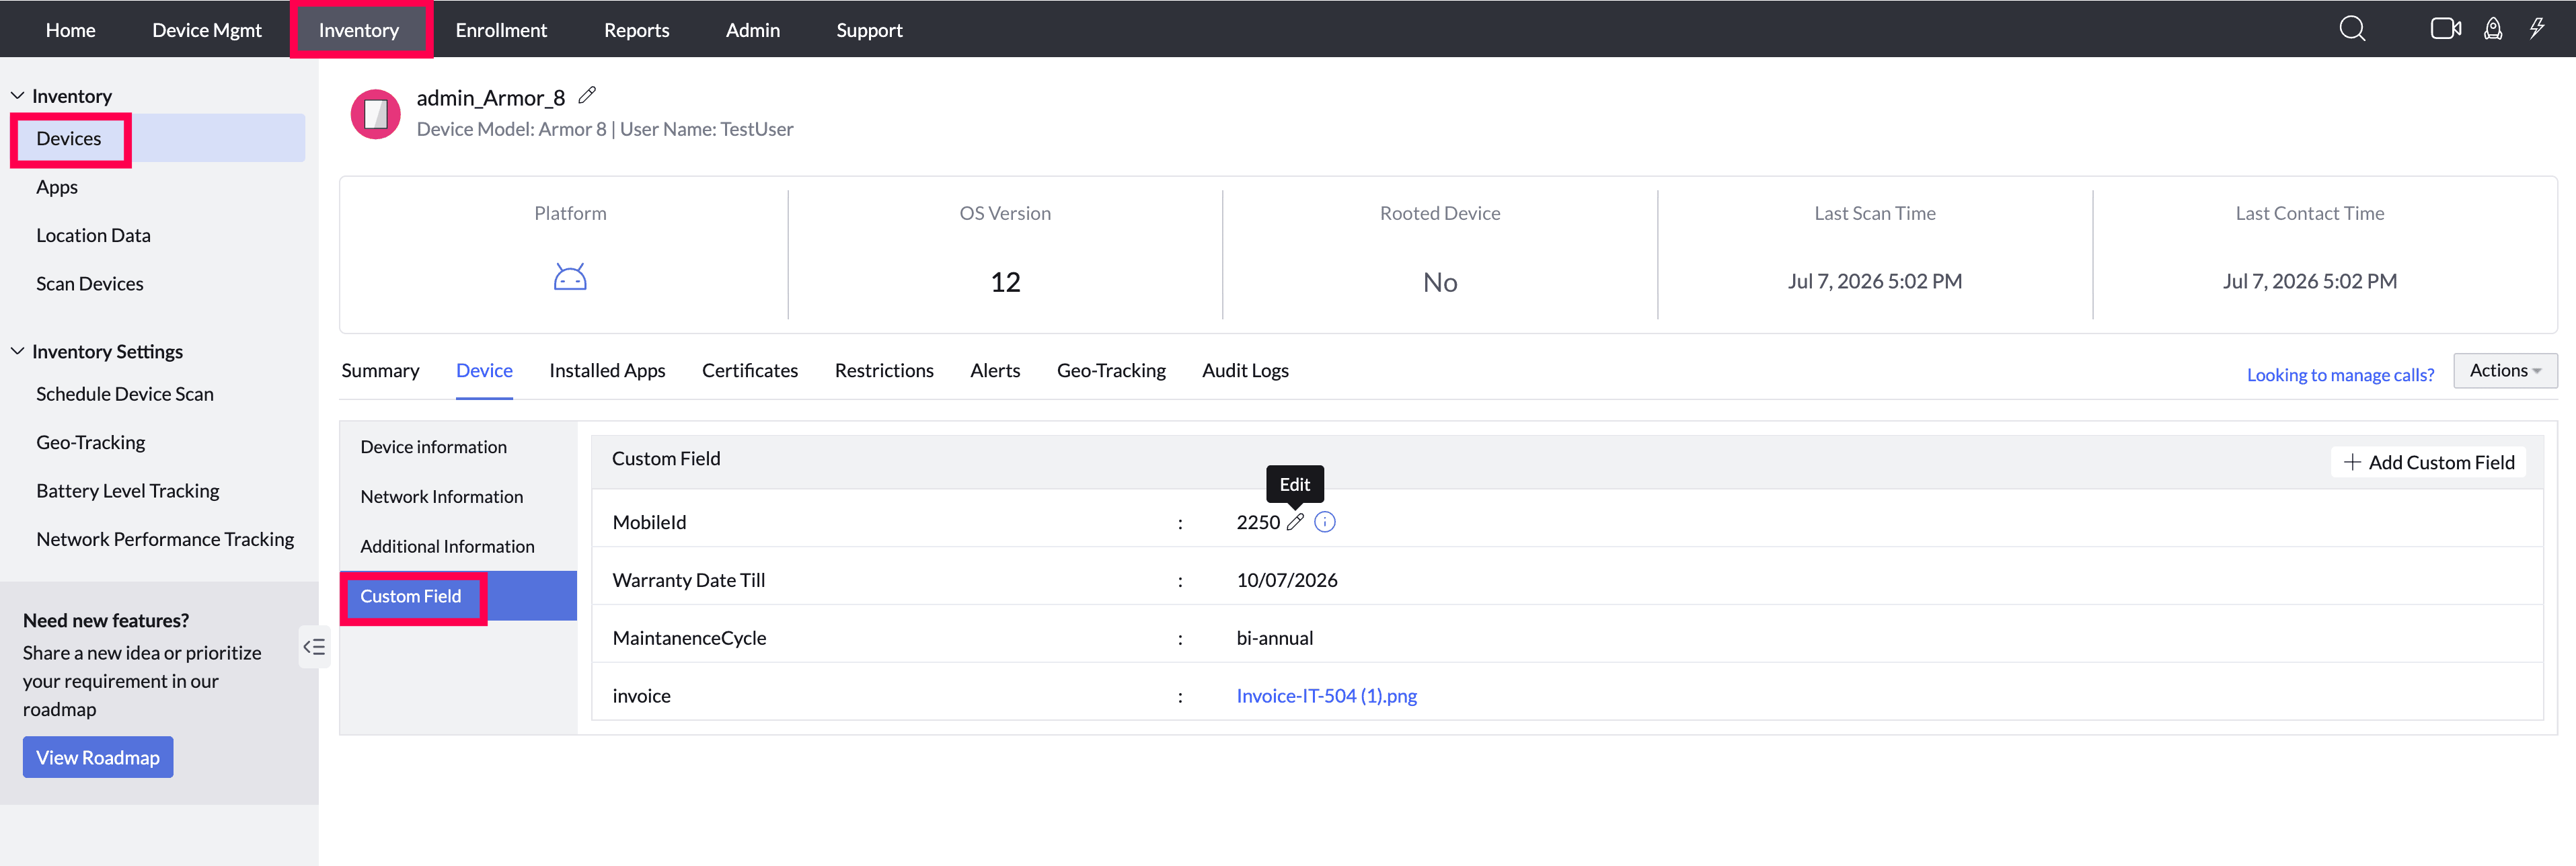Open the Reports menu
The height and width of the screenshot is (866, 2576).
(x=637, y=30)
